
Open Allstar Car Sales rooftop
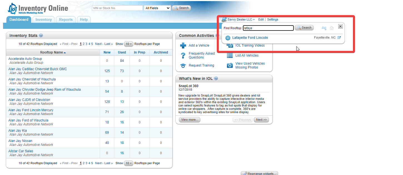pos(21,151)
